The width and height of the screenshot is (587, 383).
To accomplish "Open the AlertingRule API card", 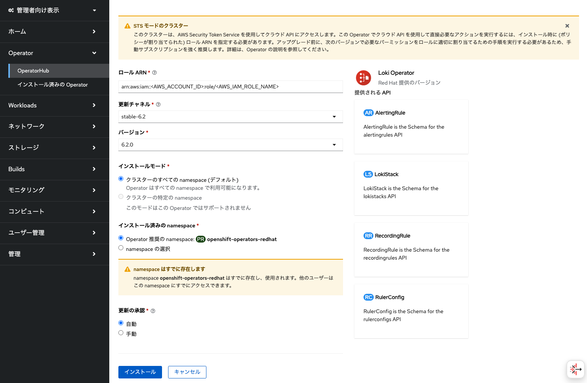I will (411, 127).
